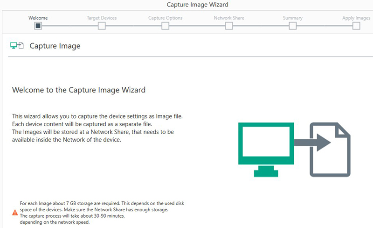
Task: Click the Target Devices step label
Action: click(102, 18)
